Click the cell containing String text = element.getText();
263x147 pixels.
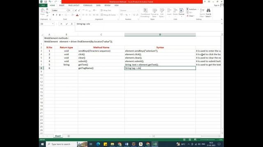tap(160, 65)
